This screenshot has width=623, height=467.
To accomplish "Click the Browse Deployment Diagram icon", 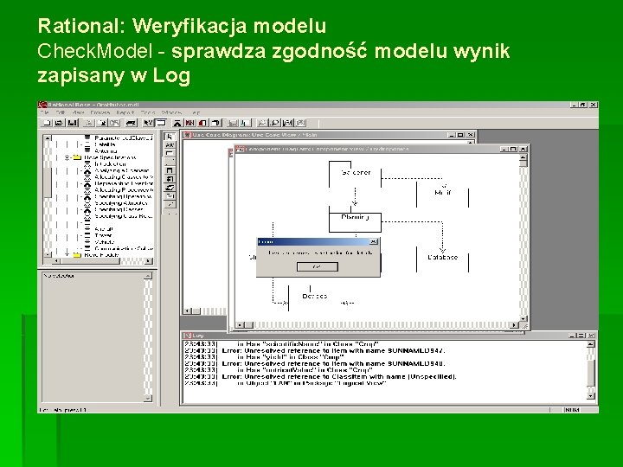I will (x=215, y=123).
